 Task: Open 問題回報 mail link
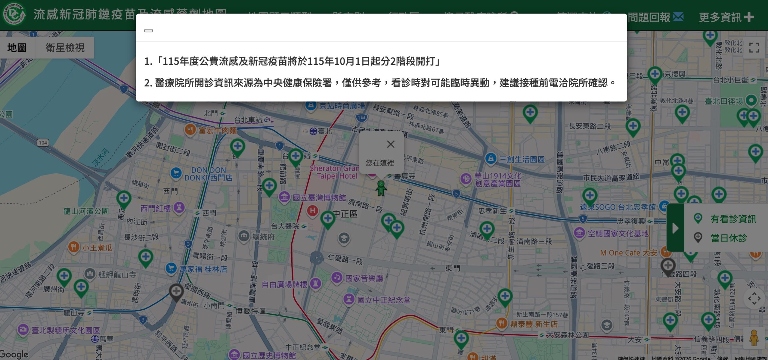[655, 17]
